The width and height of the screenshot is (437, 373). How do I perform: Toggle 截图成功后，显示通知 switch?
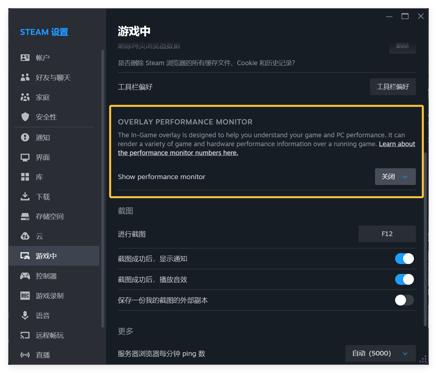click(x=404, y=258)
